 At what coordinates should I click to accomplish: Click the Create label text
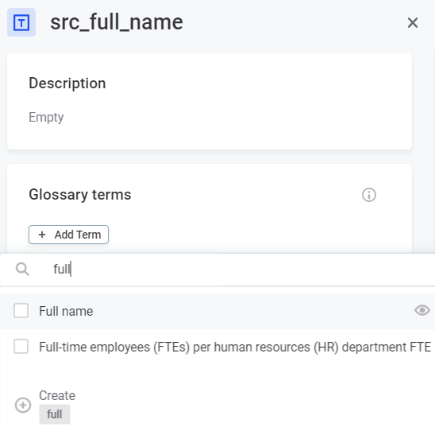(x=57, y=395)
